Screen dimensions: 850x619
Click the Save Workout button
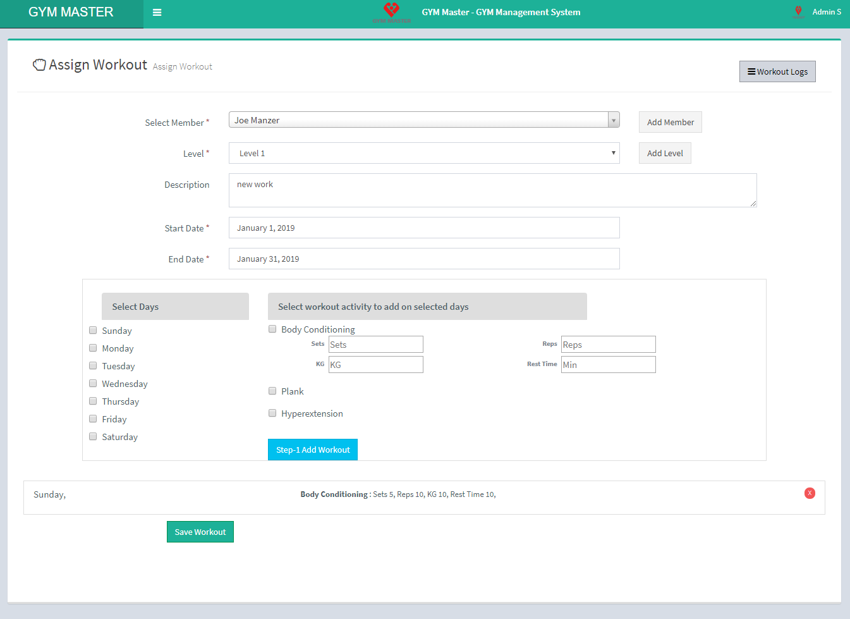[200, 532]
